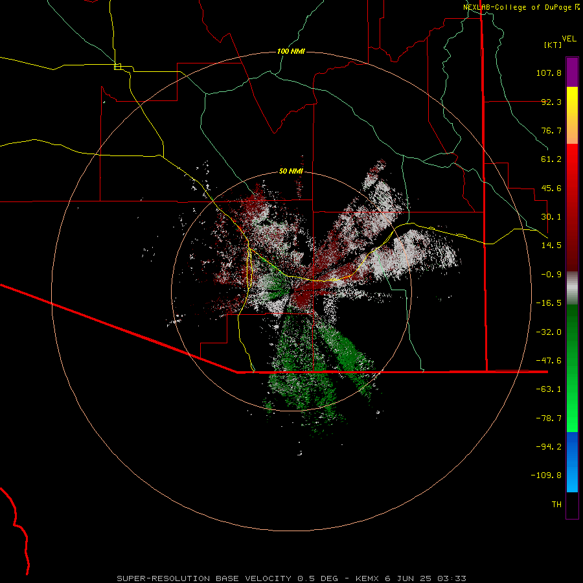Screen dimensions: 583x583
Task: Click the 92.3 velocity scale value
Action: click(551, 102)
